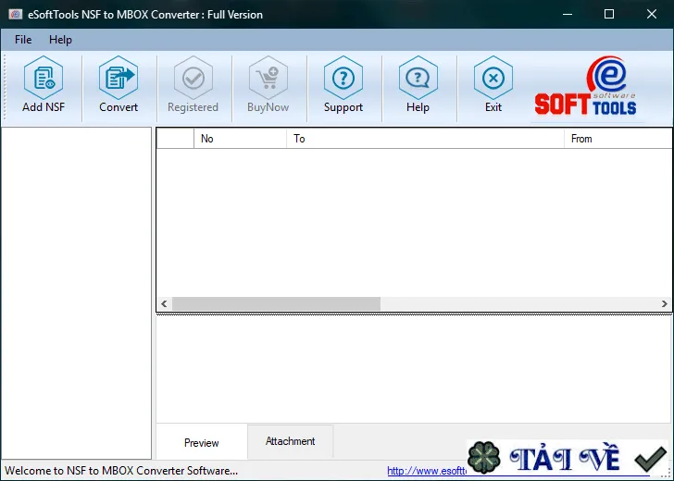
Task: Click the horizontal scrollbar left arrow
Action: click(164, 303)
